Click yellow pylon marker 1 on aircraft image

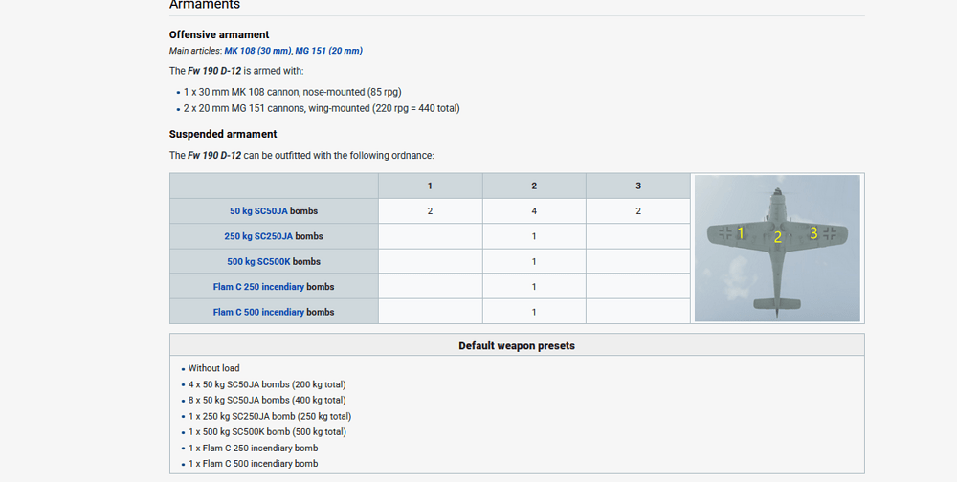tap(740, 232)
